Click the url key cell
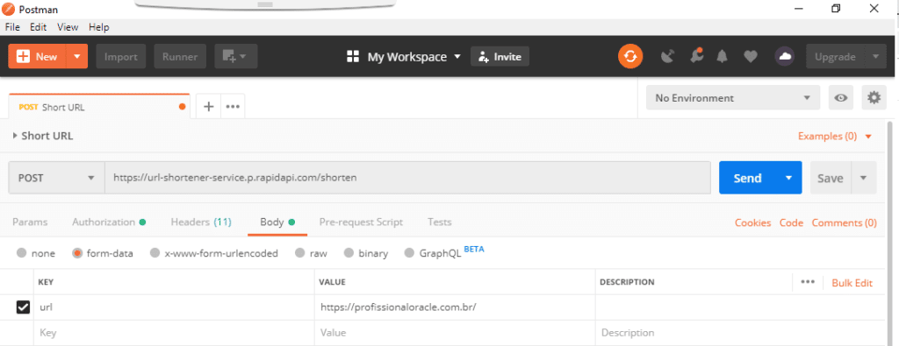 (x=175, y=307)
